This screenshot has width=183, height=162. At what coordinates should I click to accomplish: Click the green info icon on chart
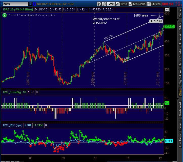point(5,15)
